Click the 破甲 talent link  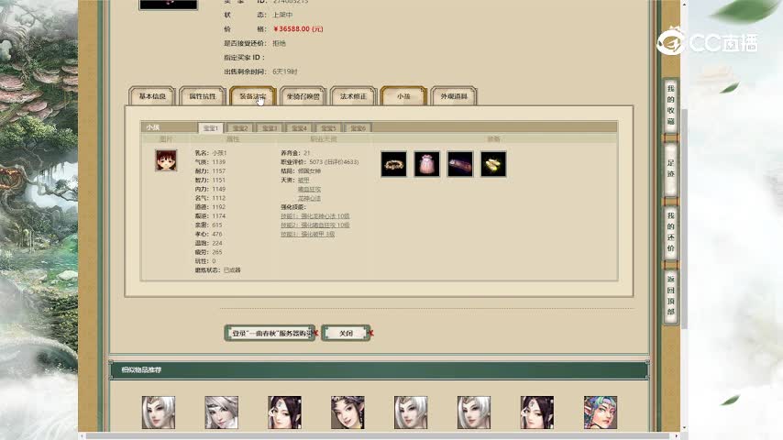303,180
